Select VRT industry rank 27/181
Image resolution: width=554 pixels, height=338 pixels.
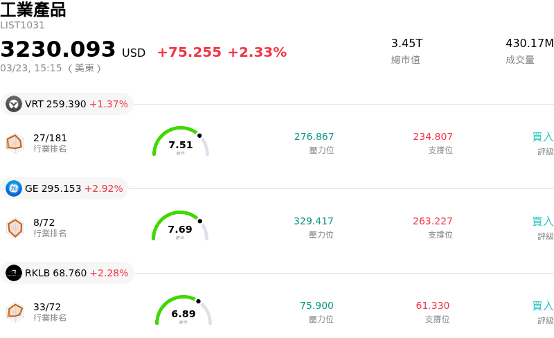pyautogui.click(x=50, y=138)
